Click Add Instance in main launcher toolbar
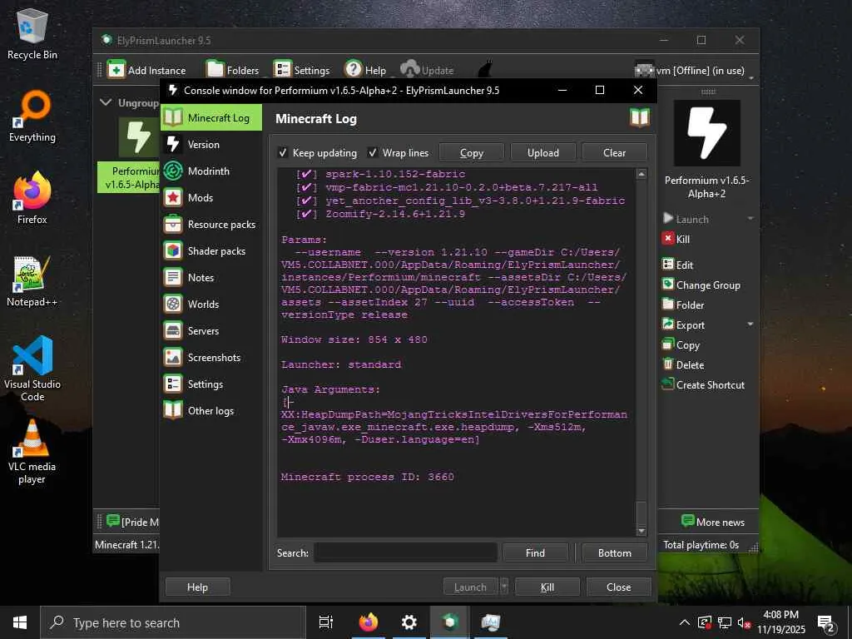Image resolution: width=852 pixels, height=639 pixels. (x=146, y=70)
